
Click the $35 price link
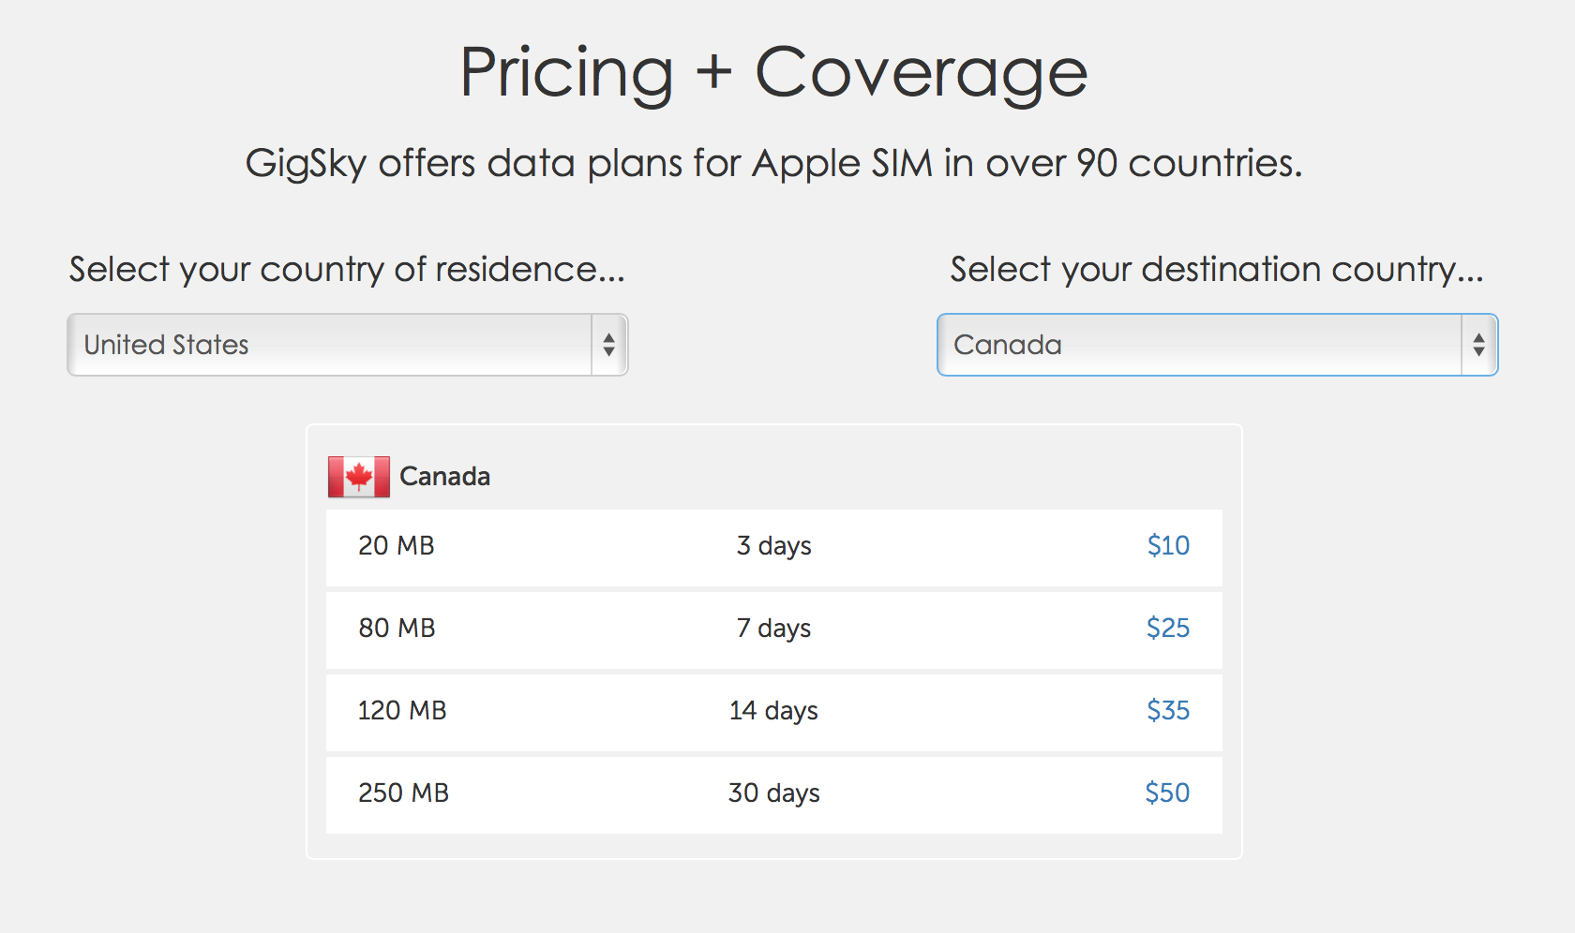tap(1167, 710)
